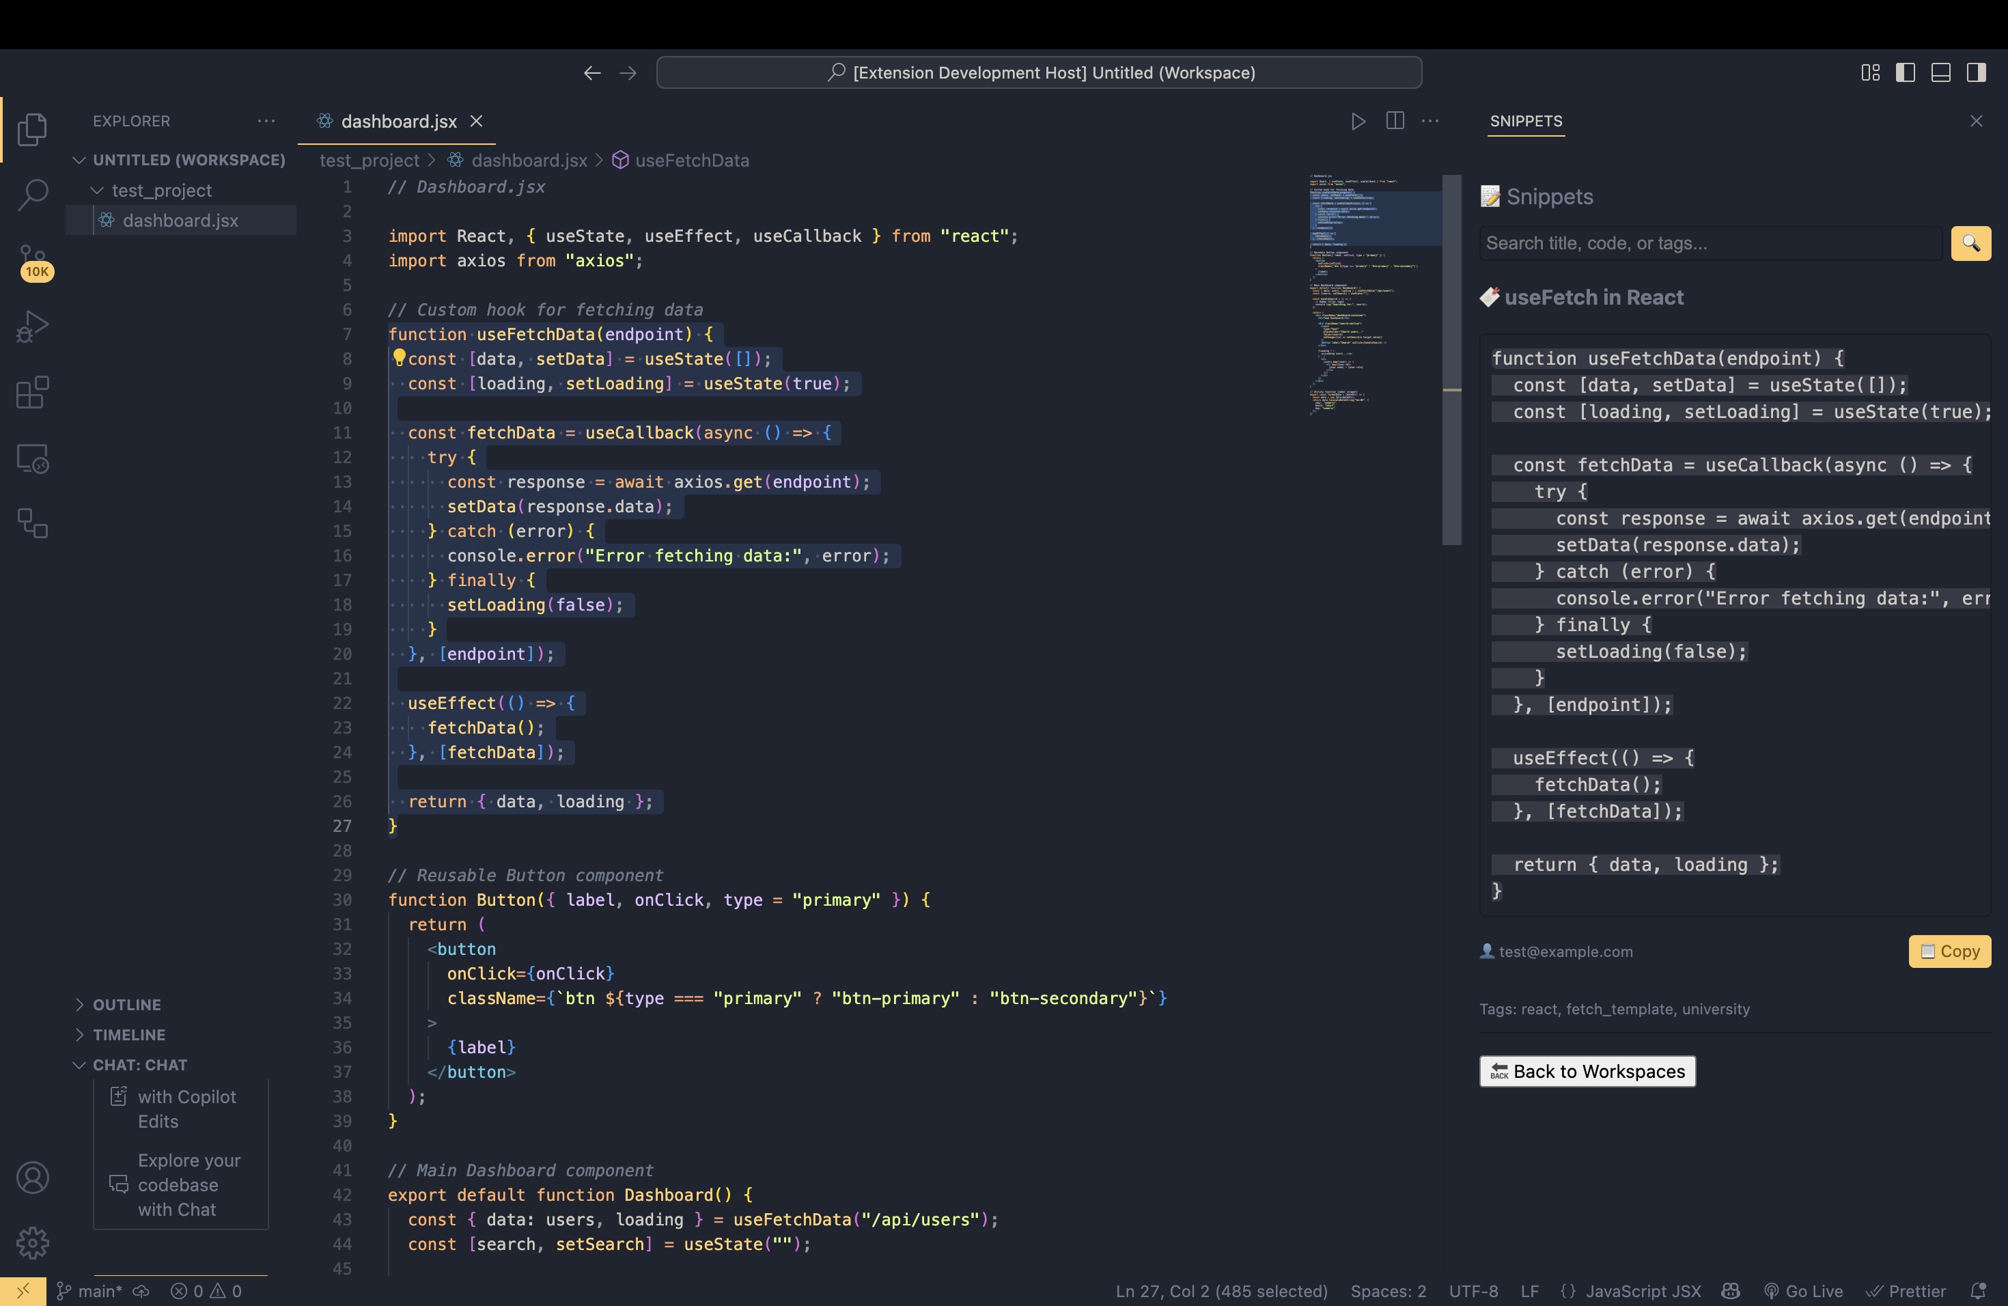Collapse the test_project folder
The width and height of the screenshot is (2008, 1306).
pos(161,191)
